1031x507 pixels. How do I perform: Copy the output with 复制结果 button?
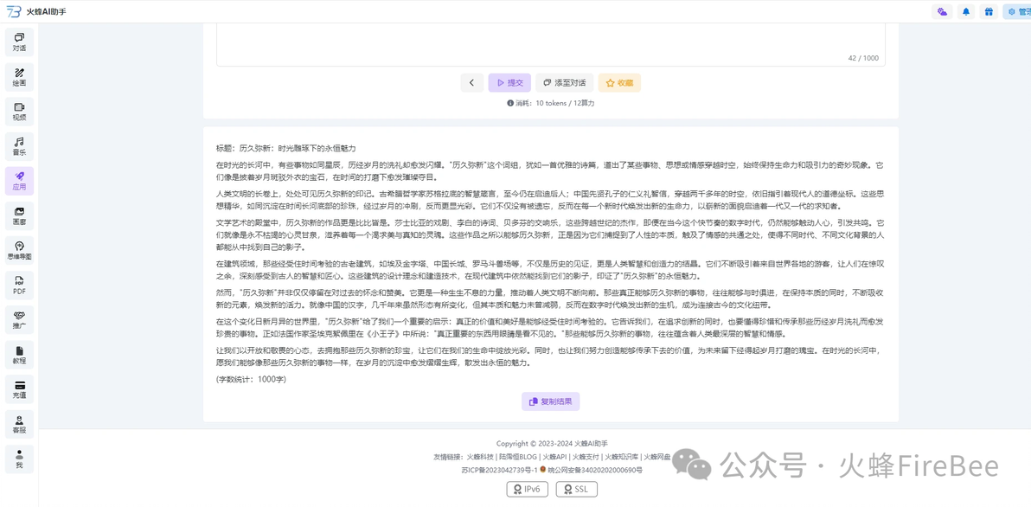(x=550, y=401)
